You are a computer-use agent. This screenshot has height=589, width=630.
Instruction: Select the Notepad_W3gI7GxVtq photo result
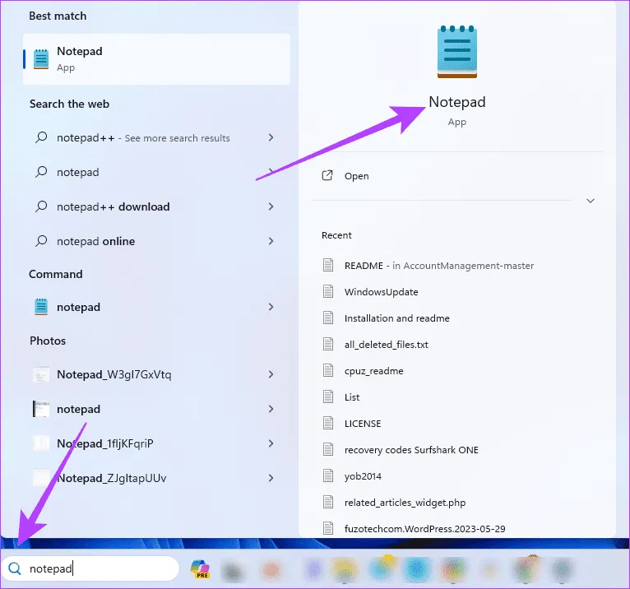(x=113, y=374)
